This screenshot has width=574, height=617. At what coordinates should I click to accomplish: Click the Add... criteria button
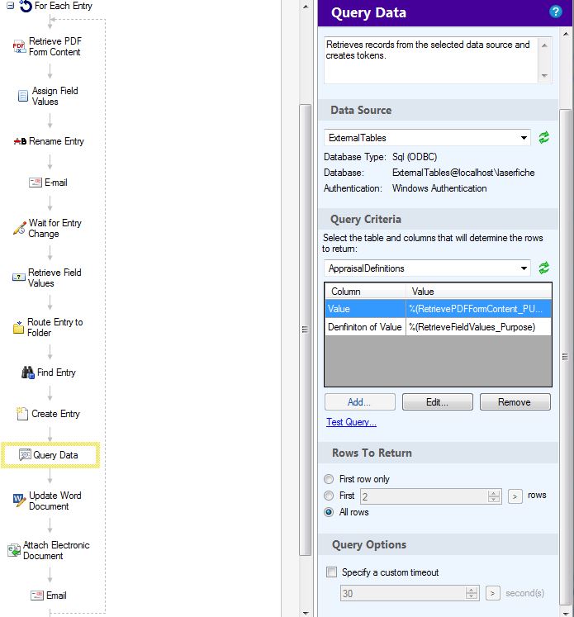click(359, 401)
